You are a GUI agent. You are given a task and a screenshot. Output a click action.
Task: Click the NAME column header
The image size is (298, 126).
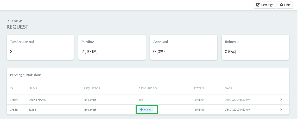click(33, 88)
